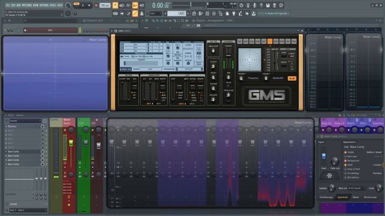Click the Wave Candy Gain slider
This screenshot has width=385, height=216.
click(x=324, y=156)
